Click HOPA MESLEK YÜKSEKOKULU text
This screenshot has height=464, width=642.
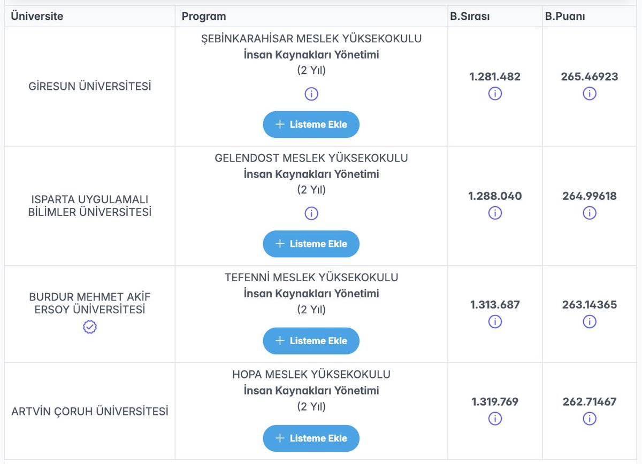click(311, 374)
